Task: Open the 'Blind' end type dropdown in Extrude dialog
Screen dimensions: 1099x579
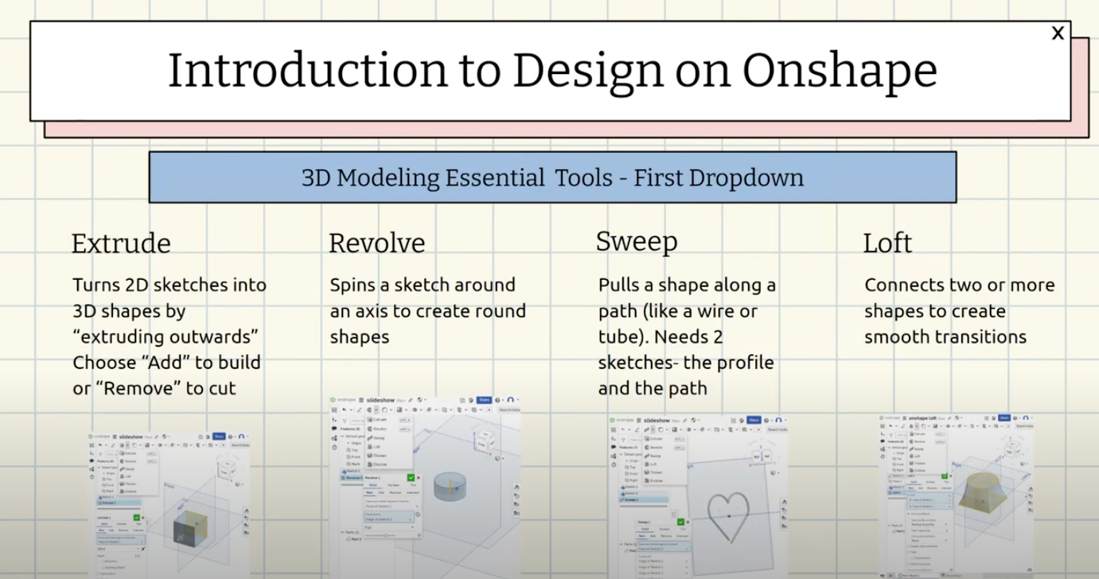Action: (119, 549)
